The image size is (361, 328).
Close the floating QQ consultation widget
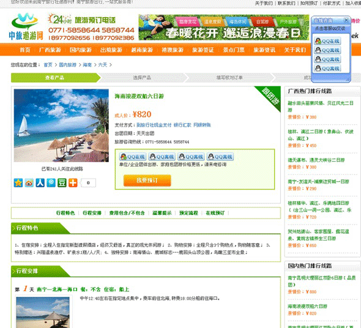(346, 20)
